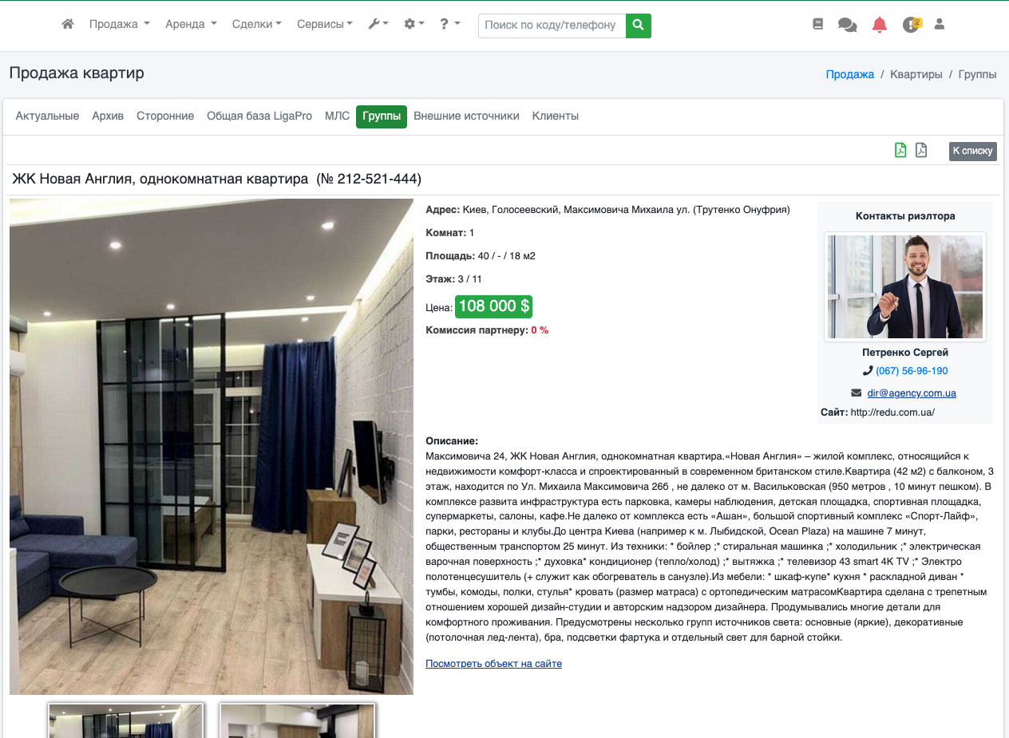Open the red bell notifications
Viewport: 1009px width, 738px height.
pyautogui.click(x=880, y=25)
